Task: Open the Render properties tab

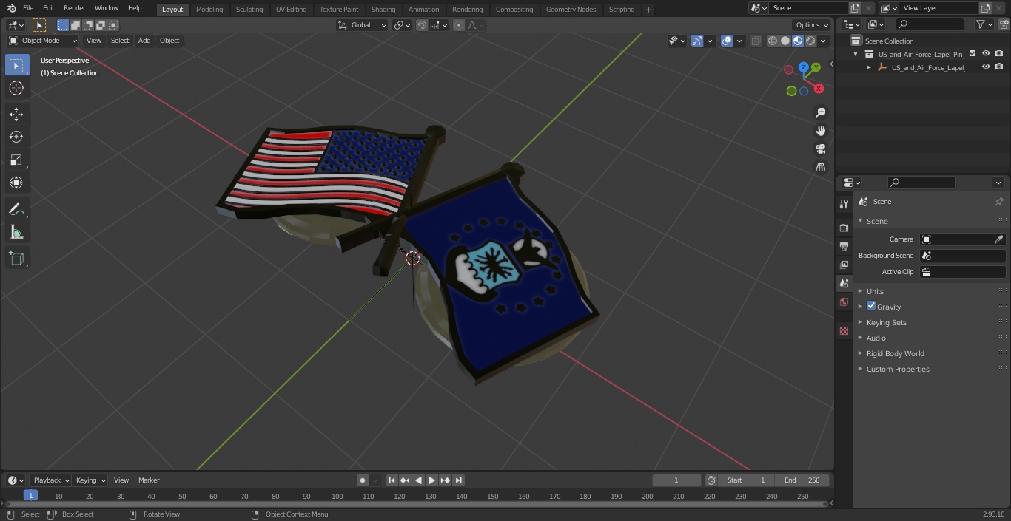Action: tap(844, 228)
